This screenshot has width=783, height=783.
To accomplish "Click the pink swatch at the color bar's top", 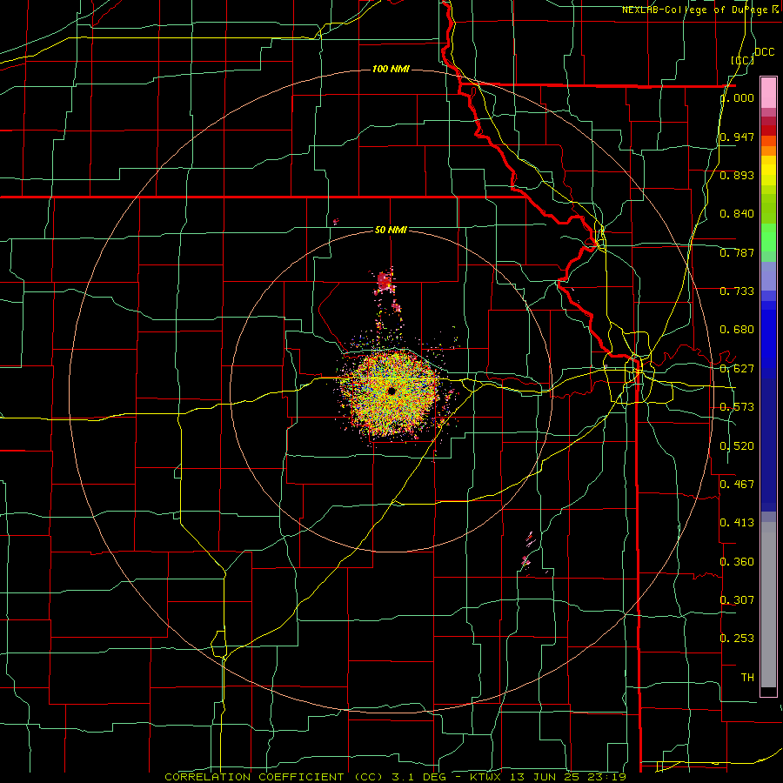I will tap(768, 92).
